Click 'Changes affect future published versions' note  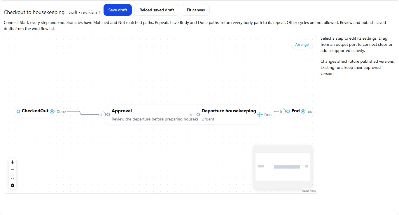tap(358, 67)
